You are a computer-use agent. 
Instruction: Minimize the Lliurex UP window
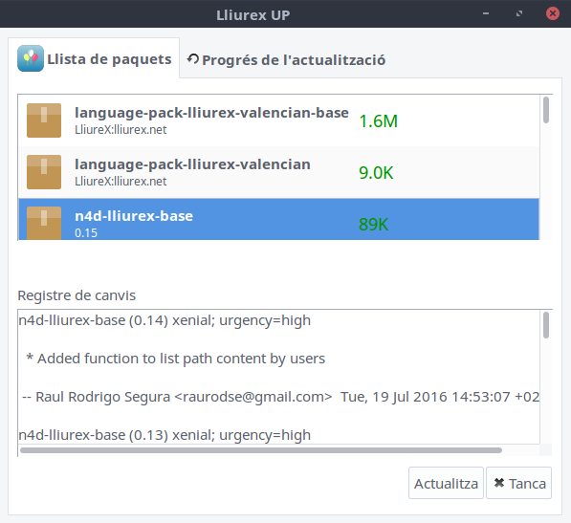(x=486, y=13)
